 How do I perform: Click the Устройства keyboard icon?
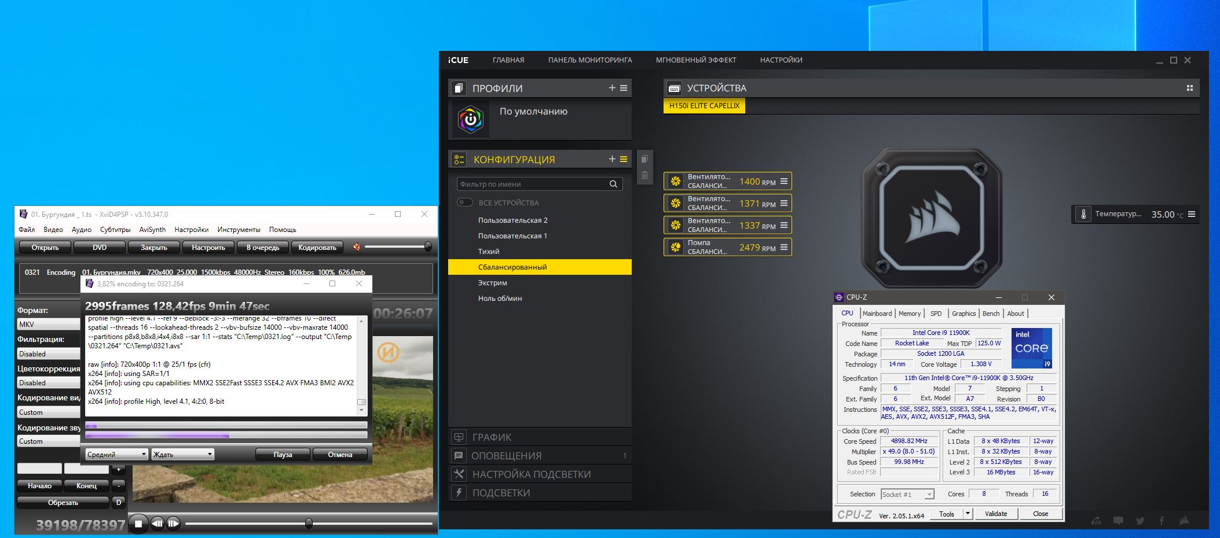point(674,88)
